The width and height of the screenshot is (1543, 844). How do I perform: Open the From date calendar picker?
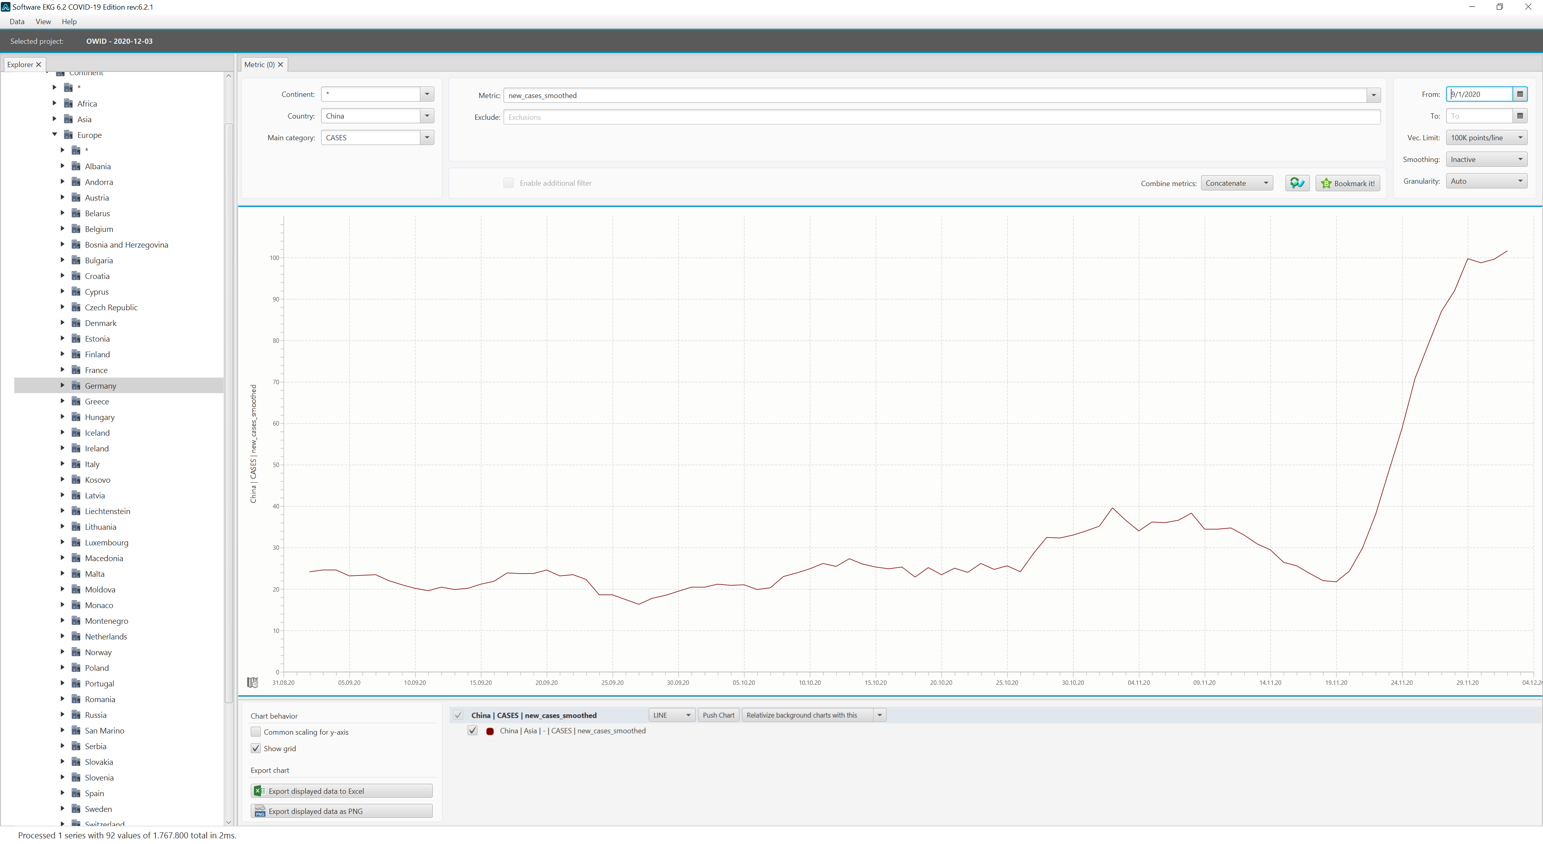(1520, 94)
